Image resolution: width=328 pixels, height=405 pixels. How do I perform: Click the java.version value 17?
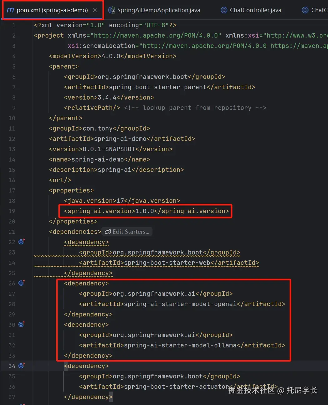(x=120, y=201)
